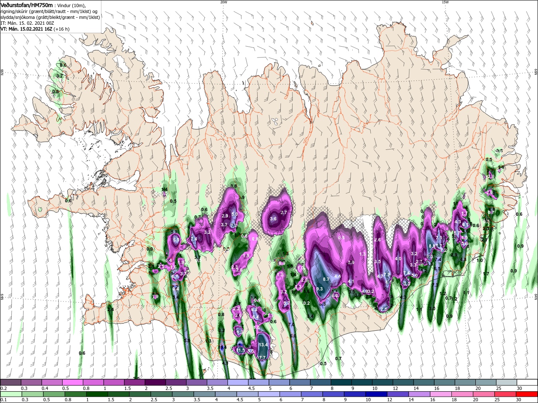This screenshot has height=403, width=538.
Task: Select the pale pink 16 swatch in rain scale
Action: pos(440,394)
